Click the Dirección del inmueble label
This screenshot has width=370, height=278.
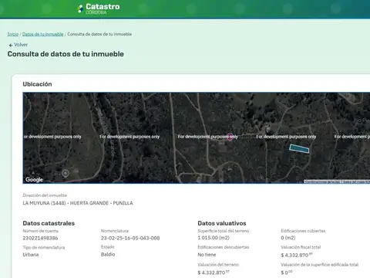[45, 195]
